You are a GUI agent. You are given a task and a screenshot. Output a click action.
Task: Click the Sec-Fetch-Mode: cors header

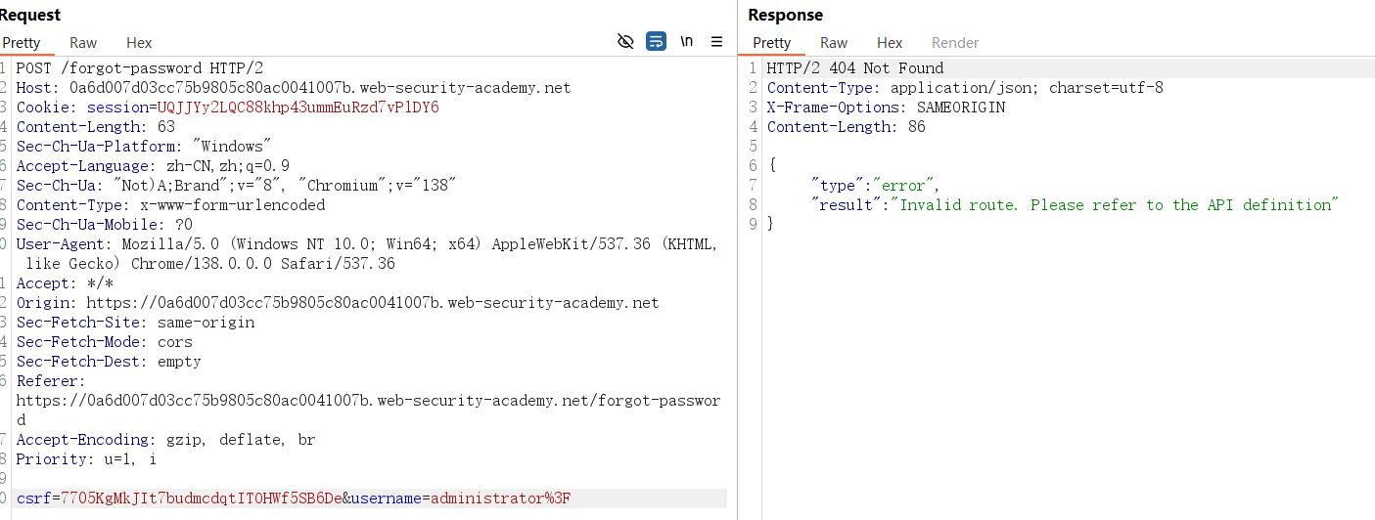(x=105, y=342)
